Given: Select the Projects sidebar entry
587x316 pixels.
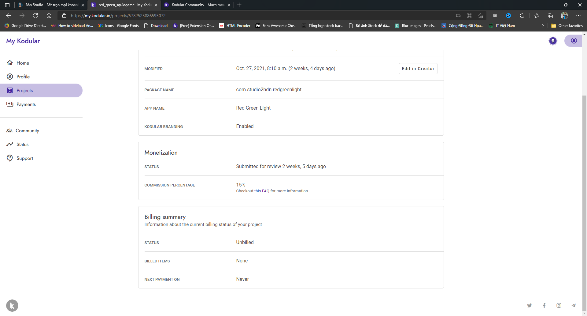Looking at the screenshot, I should [x=41, y=90].
